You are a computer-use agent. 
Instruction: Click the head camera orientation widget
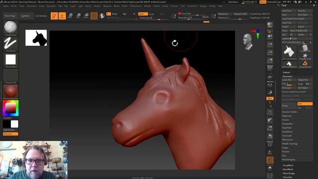(x=248, y=42)
